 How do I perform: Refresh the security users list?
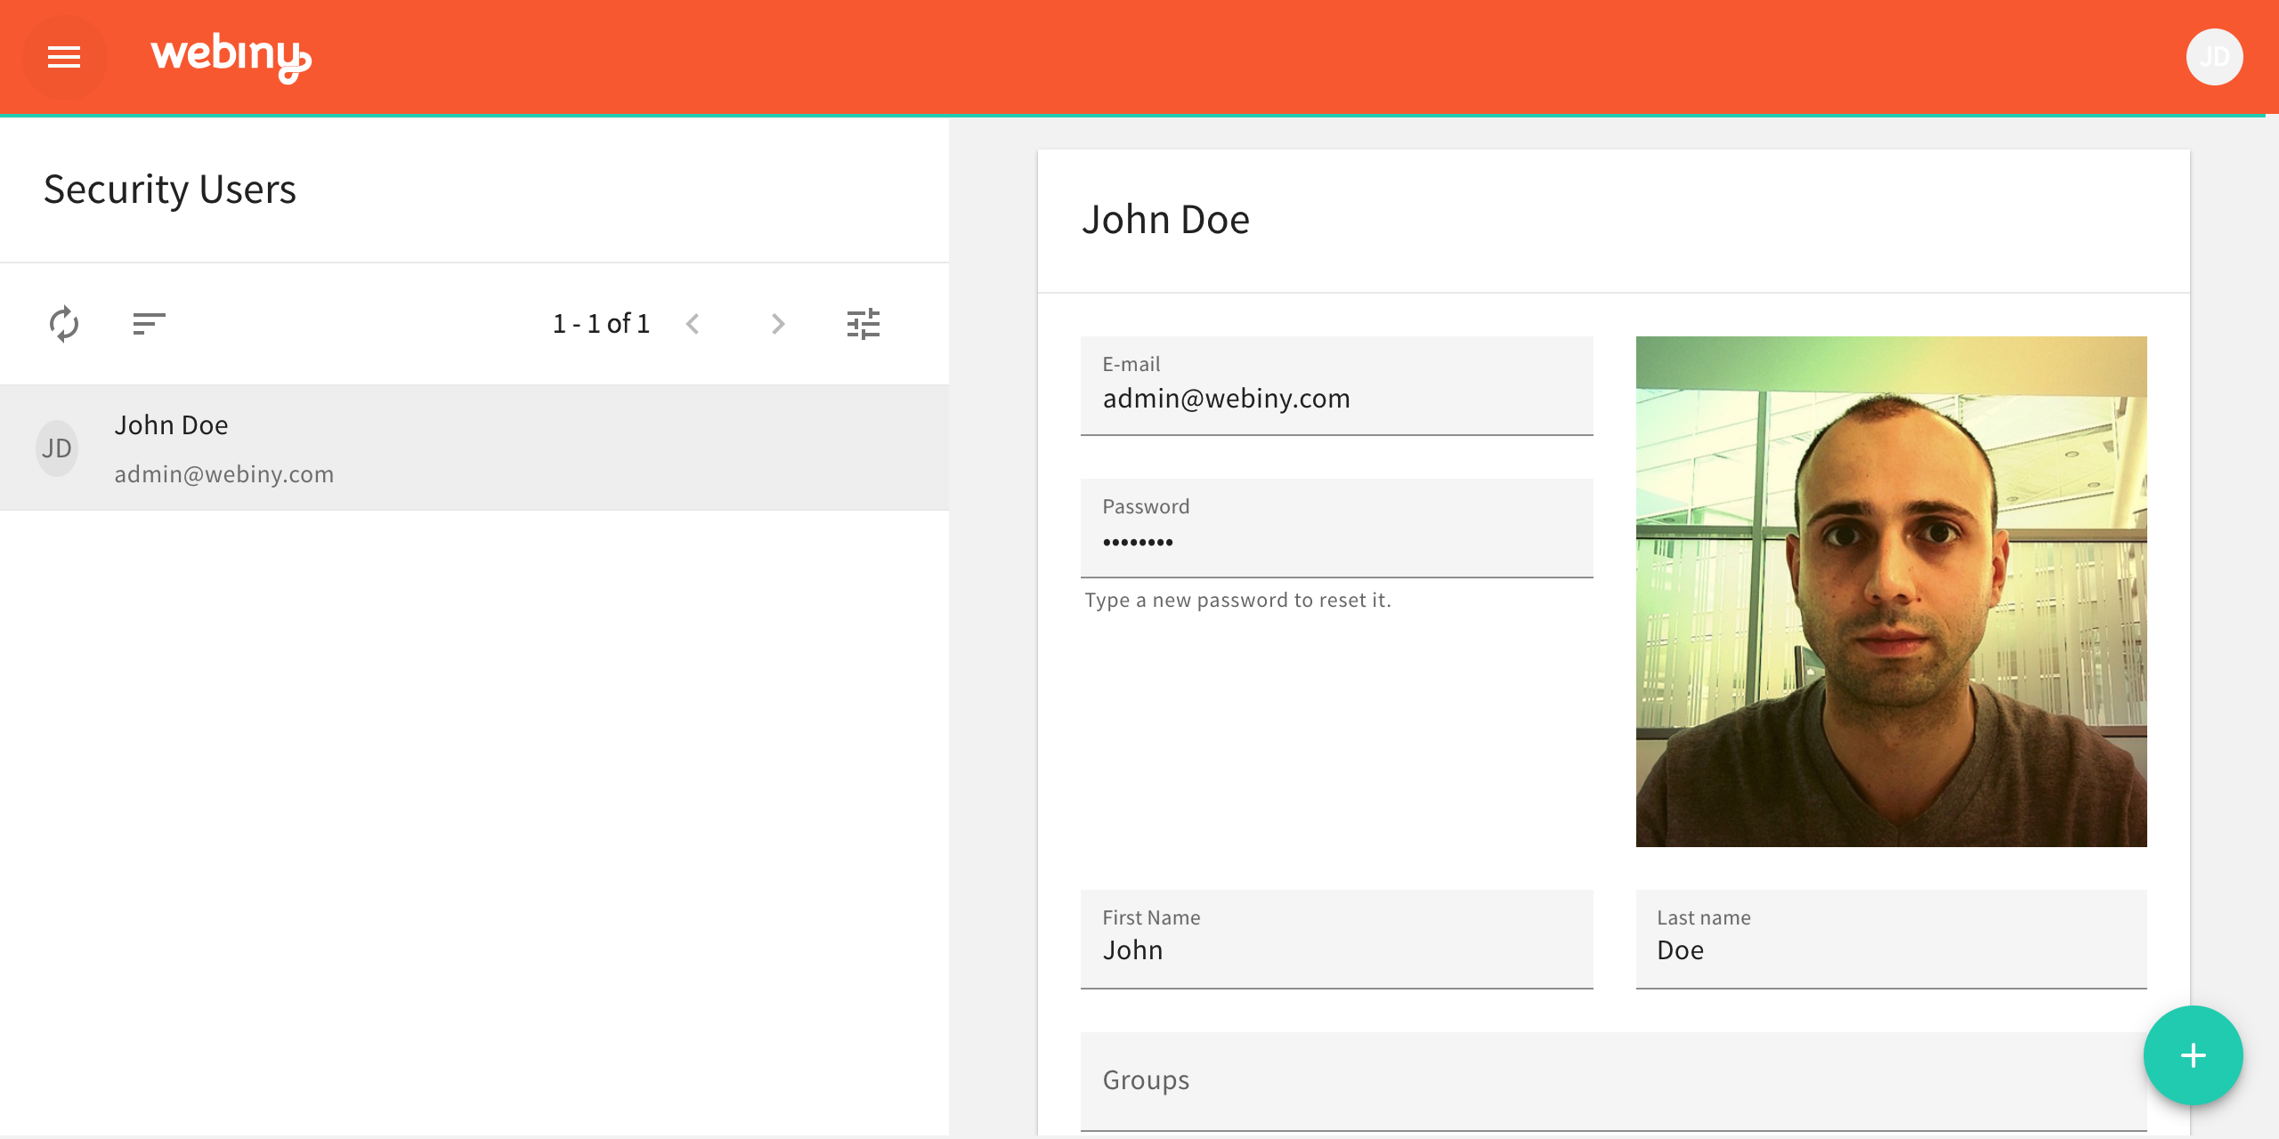coord(64,324)
